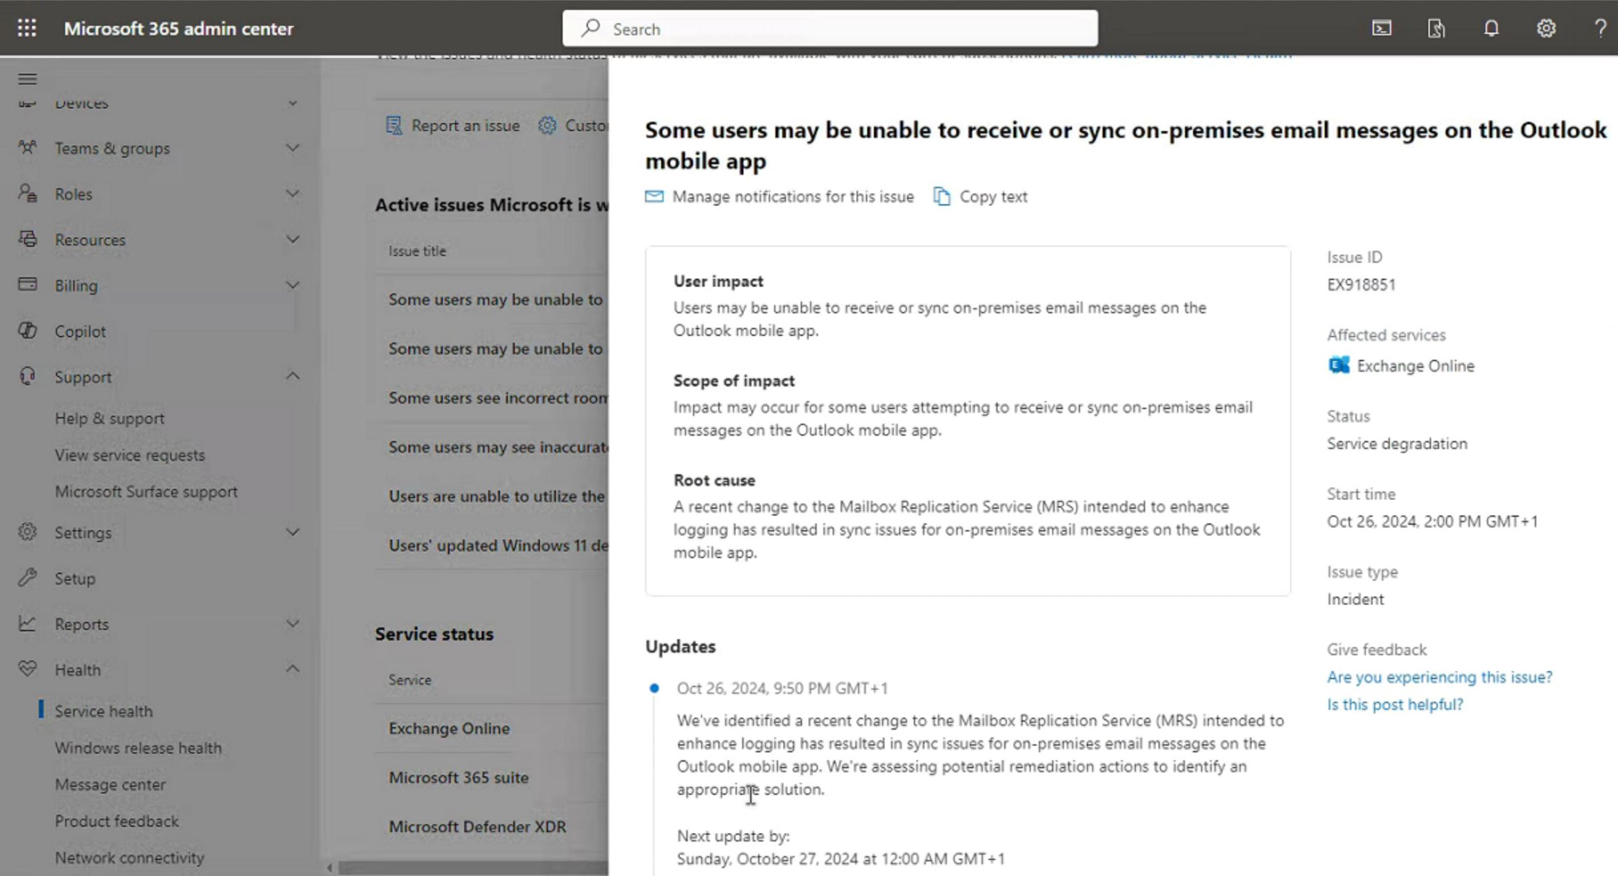Click the Copy text icon

942,196
